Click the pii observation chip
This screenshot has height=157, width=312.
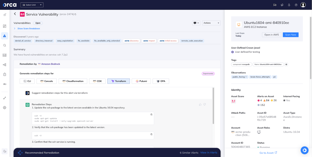pyautogui.click(x=274, y=77)
